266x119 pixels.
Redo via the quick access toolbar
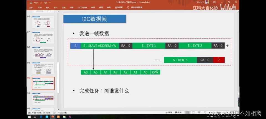41,3
